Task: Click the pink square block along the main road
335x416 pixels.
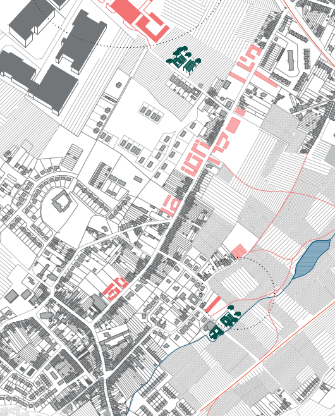Action: tap(233, 125)
